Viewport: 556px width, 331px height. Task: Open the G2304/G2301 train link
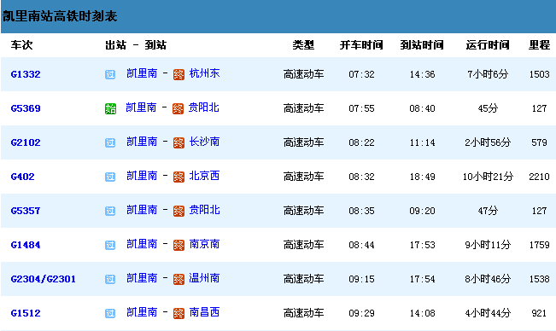tap(44, 279)
